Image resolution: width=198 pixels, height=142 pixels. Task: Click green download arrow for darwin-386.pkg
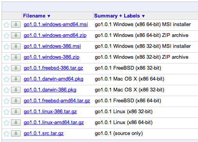(16, 90)
